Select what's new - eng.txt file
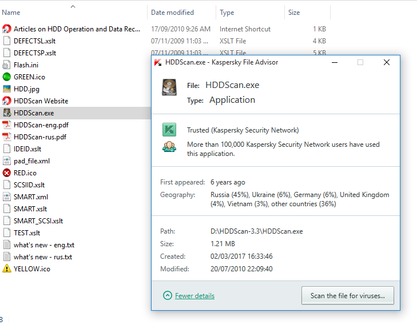The image size is (417, 325). click(44, 245)
